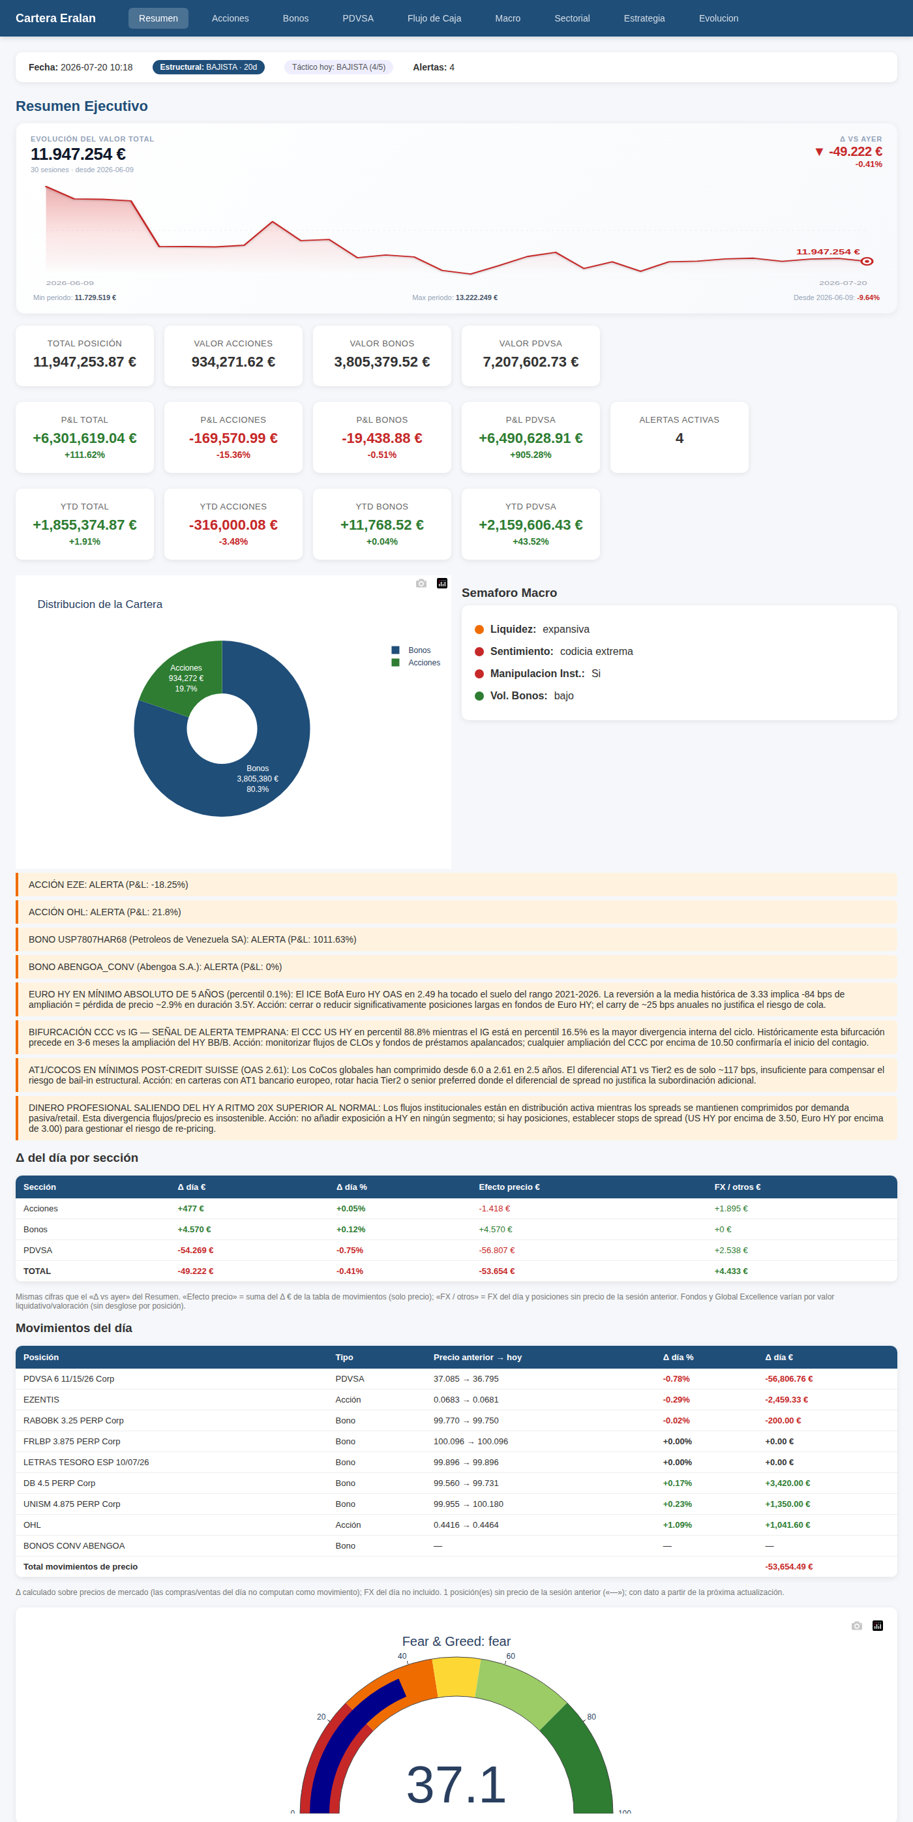The width and height of the screenshot is (913, 1822).
Task: Select the ACCIÓN EZE alert banner
Action: 456,885
